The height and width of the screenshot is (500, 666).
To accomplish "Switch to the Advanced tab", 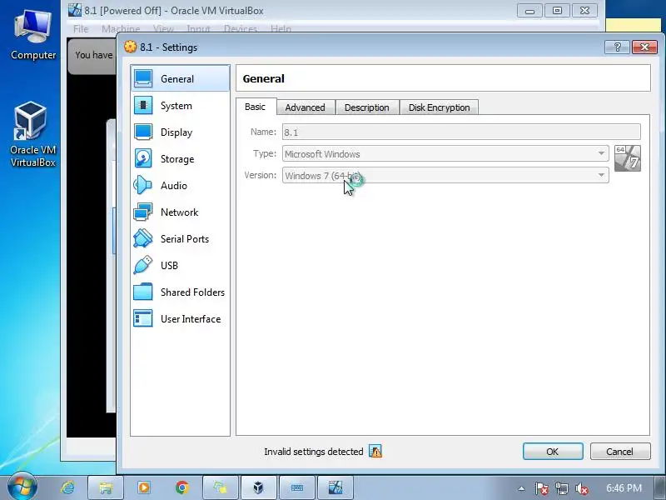I will [305, 107].
